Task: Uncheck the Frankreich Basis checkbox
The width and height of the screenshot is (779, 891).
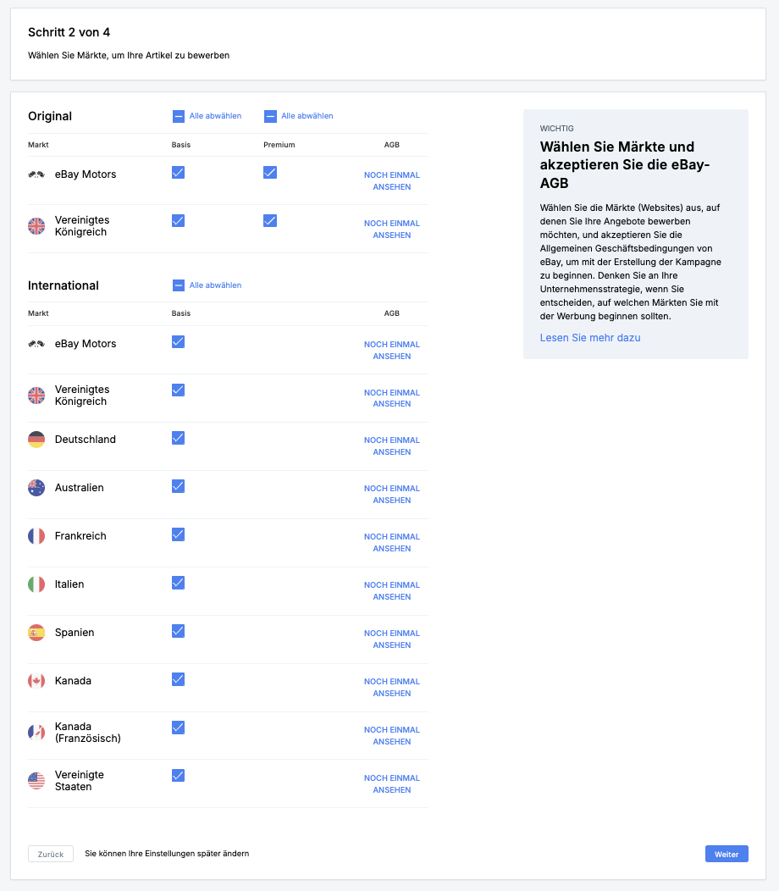Action: point(179,534)
